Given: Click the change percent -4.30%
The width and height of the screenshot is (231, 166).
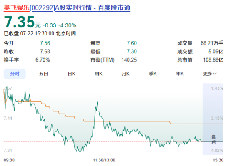Looking at the screenshot, I should coord(67,25).
